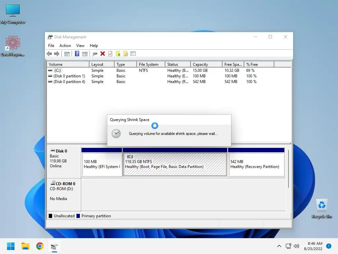Open My Computer desktop icon
Image resolution: width=338 pixels, height=254 pixels.
point(13,14)
